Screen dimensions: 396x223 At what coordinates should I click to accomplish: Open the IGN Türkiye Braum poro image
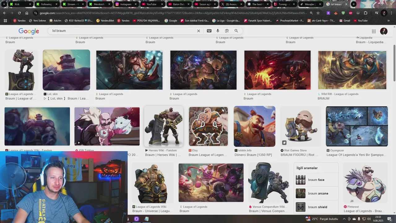coord(107,126)
